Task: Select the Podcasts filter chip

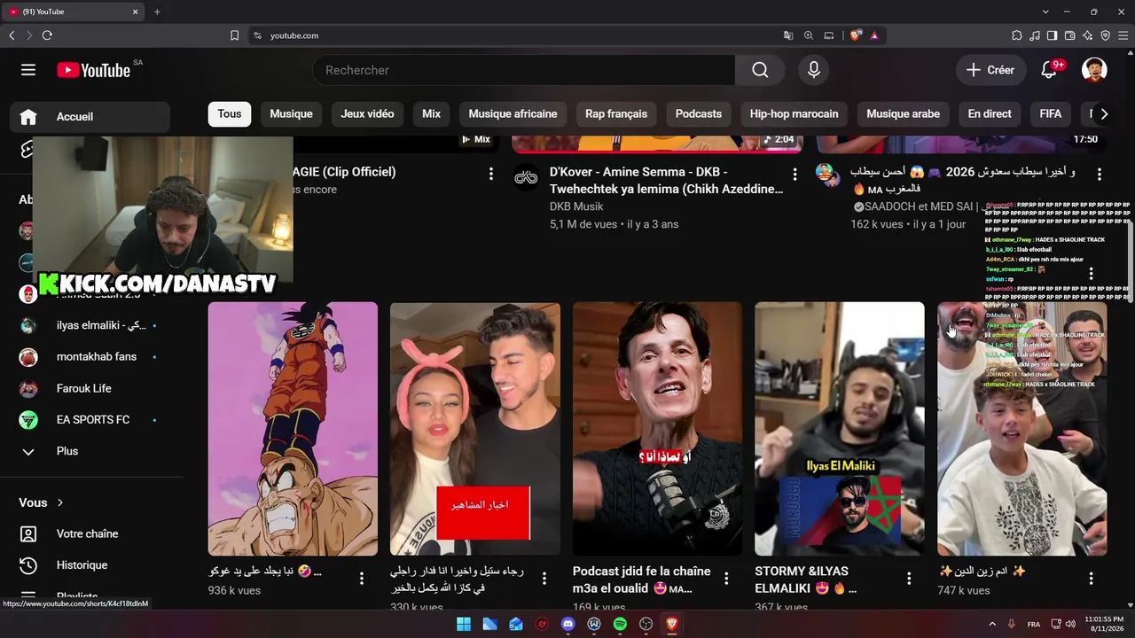Action: click(x=699, y=113)
